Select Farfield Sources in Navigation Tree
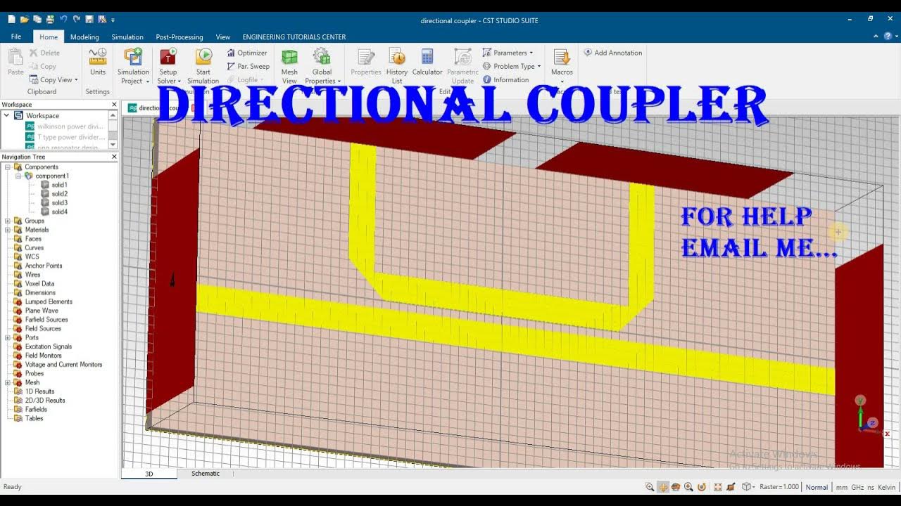 [46, 320]
